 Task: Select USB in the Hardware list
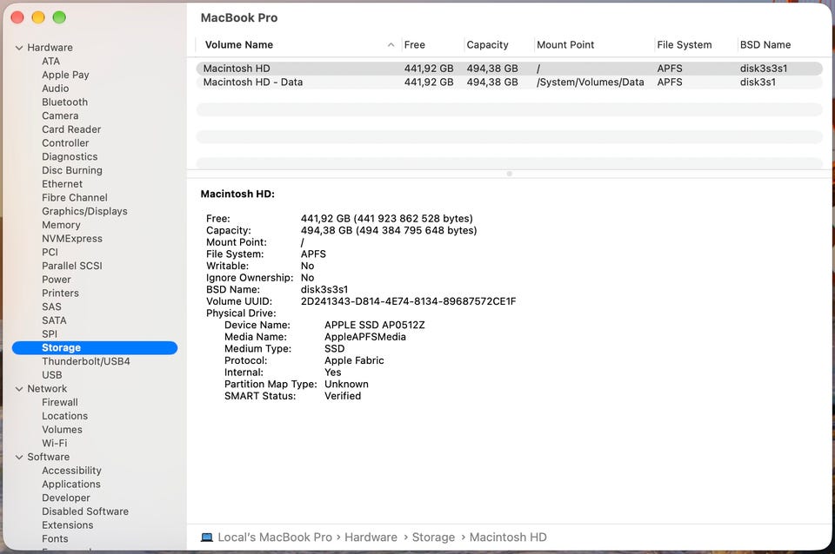click(x=52, y=375)
